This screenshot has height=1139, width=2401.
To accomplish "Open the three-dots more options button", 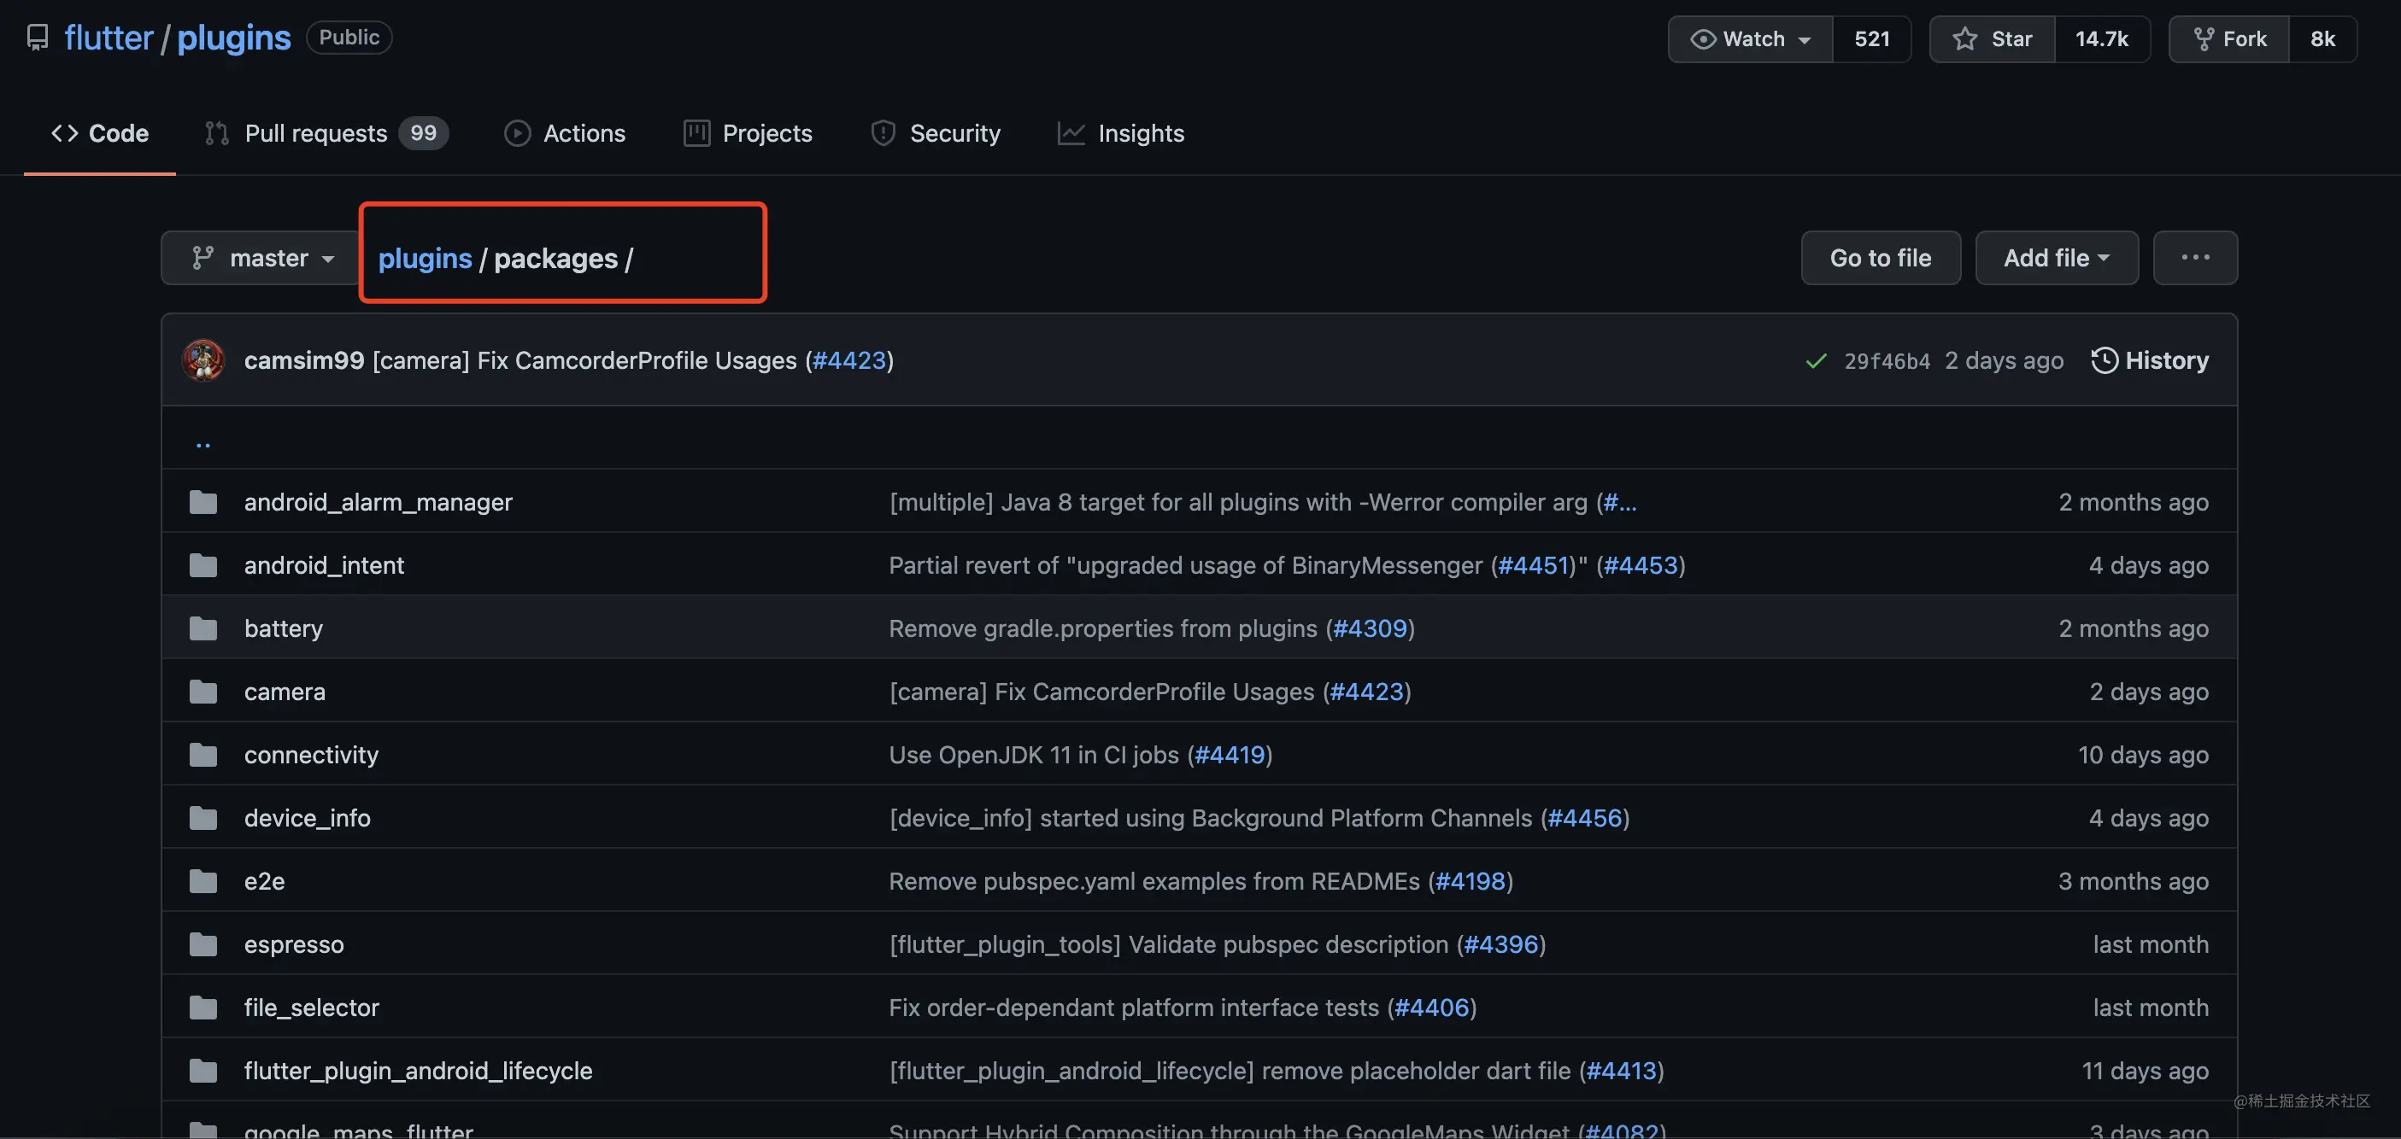I will (2195, 258).
